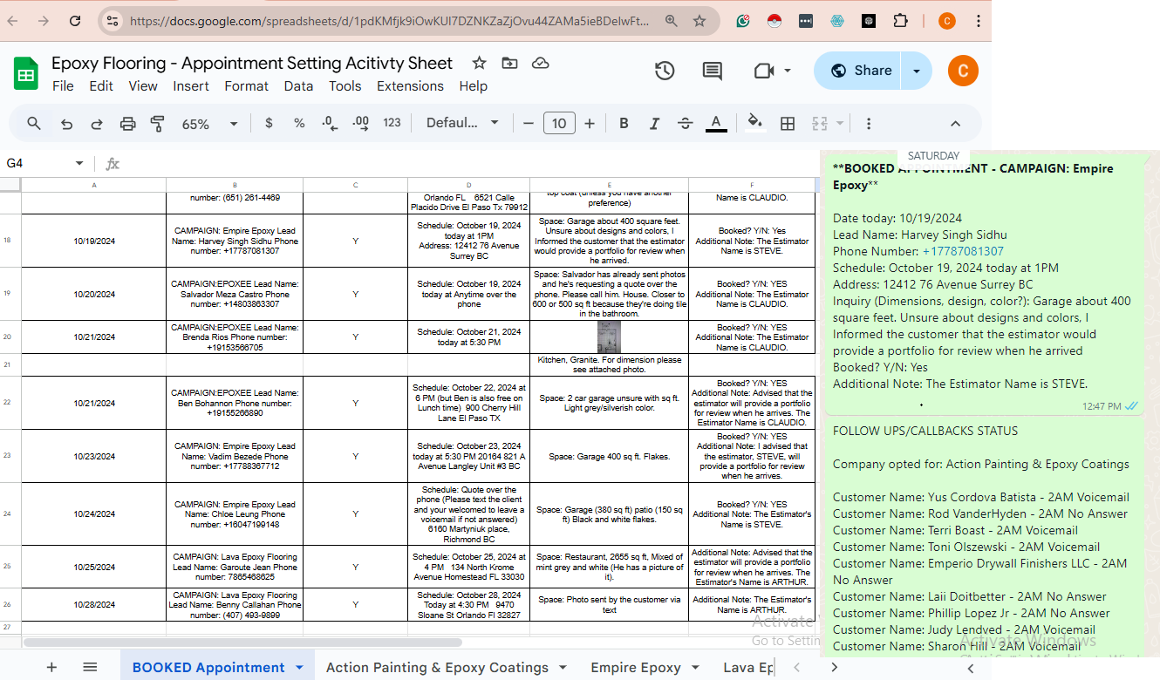
Task: Bookmark this tab with the star icon
Action: pos(699,21)
